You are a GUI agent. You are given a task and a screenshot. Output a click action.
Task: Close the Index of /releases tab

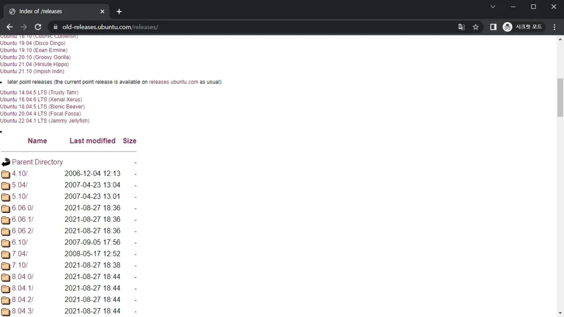[x=102, y=12]
